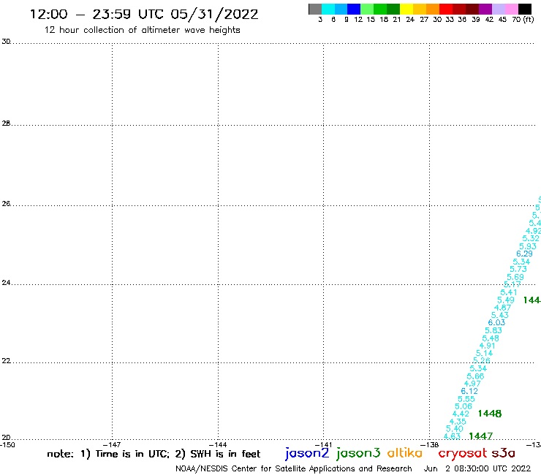The height and width of the screenshot is (475, 541).
Task: Select the wave height reading 5.43
Action: click(499, 315)
